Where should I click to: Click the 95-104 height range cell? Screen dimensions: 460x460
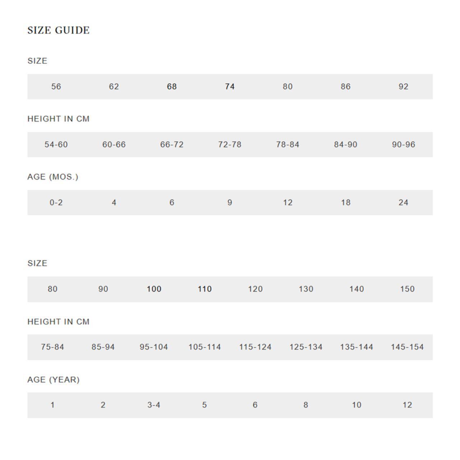click(154, 347)
